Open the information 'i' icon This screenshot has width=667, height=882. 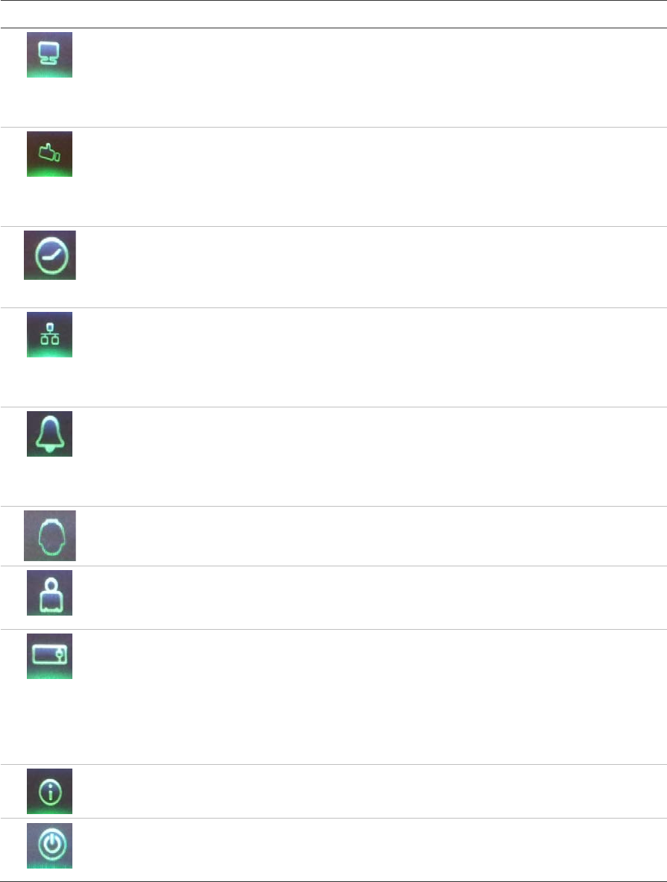pos(49,791)
